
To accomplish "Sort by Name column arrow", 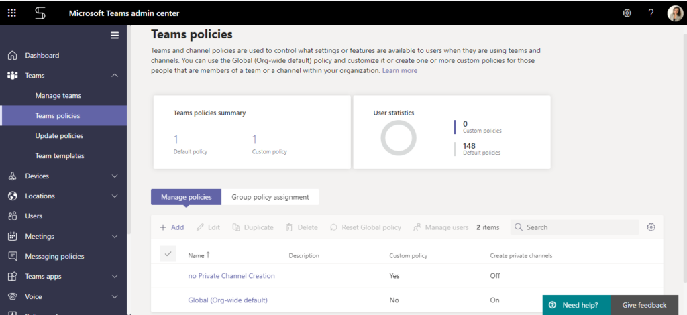I will point(208,255).
